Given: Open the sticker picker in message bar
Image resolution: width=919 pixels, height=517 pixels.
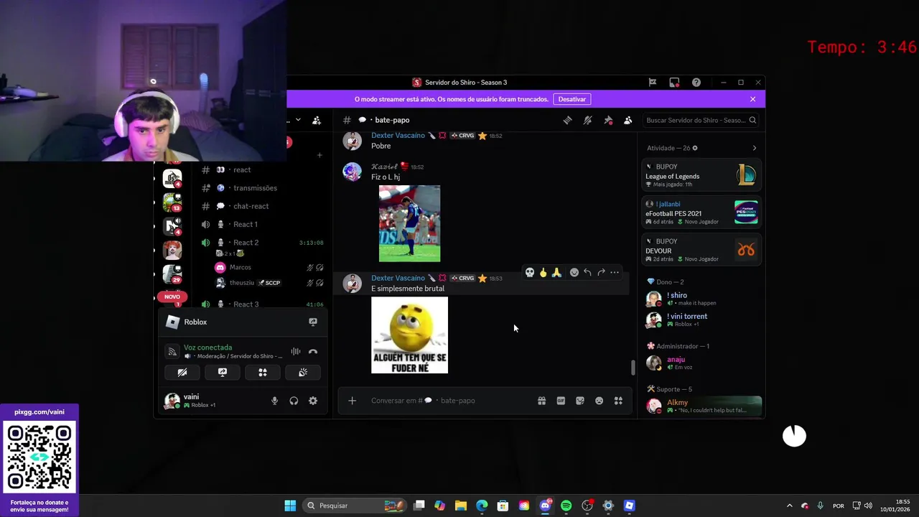Looking at the screenshot, I should point(580,401).
